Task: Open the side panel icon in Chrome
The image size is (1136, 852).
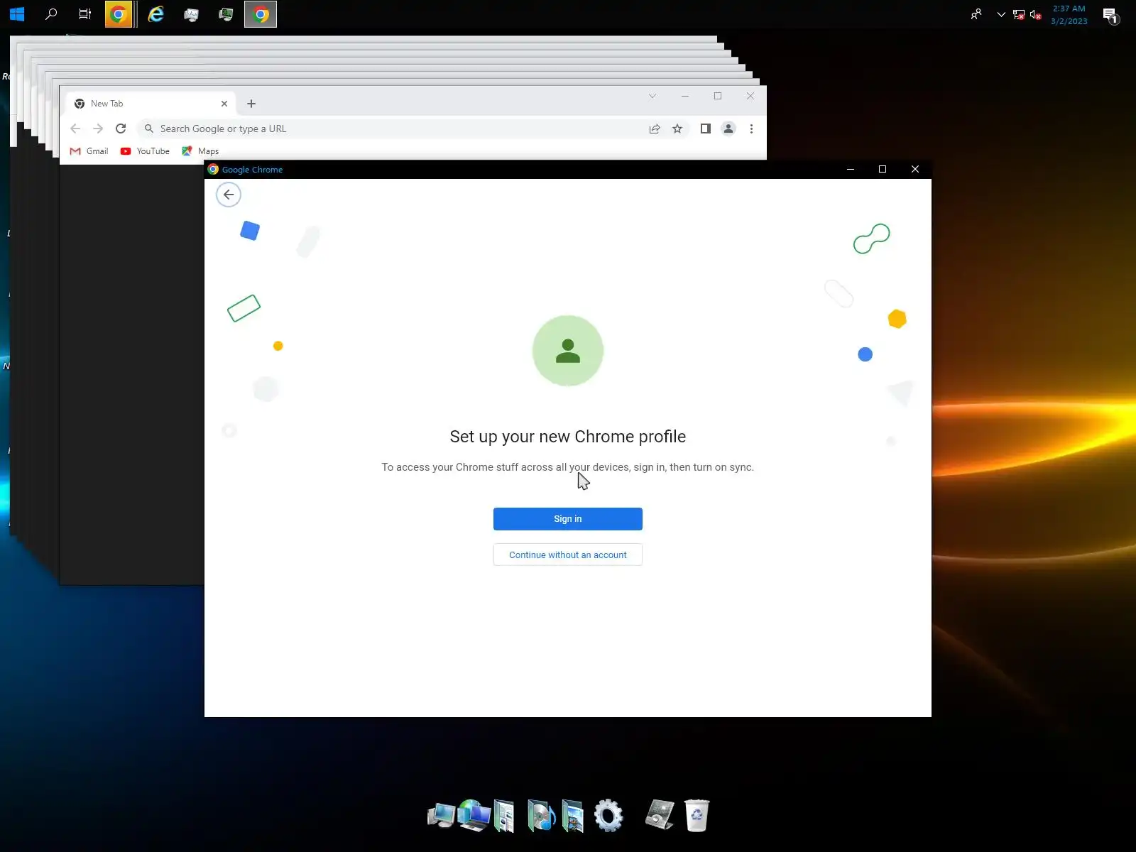Action: [x=705, y=129]
